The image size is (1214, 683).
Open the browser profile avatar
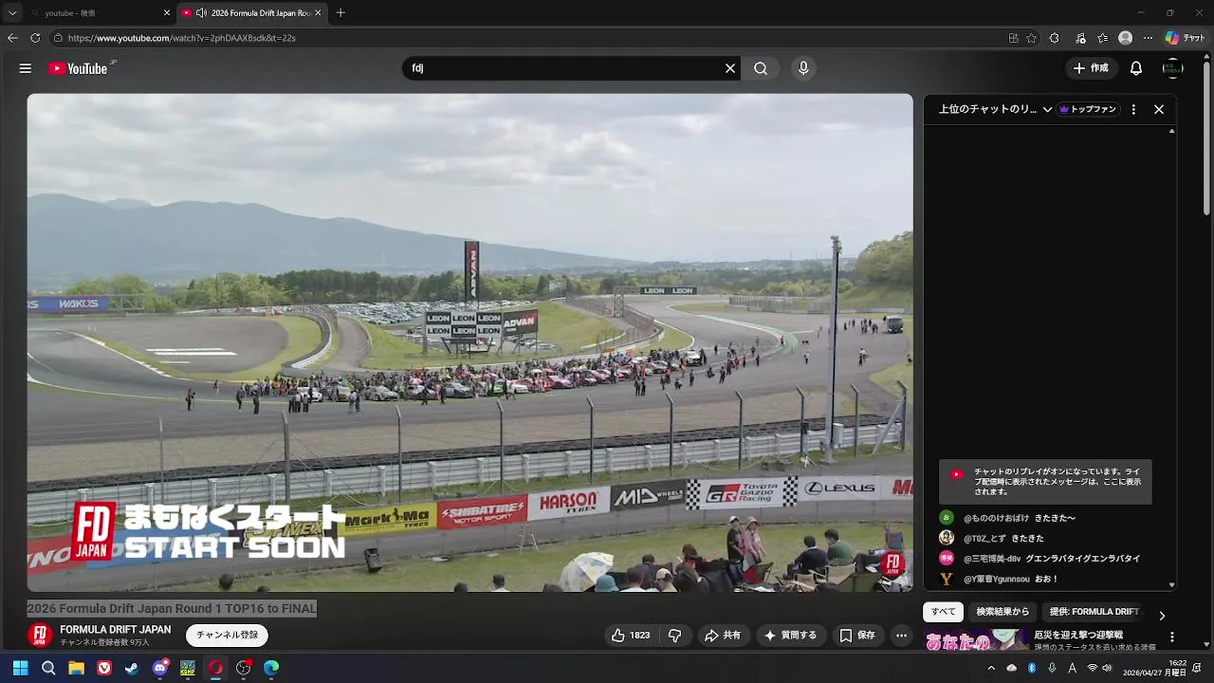click(1125, 38)
